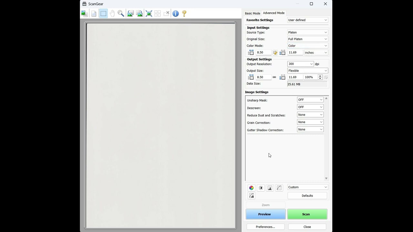Click the Defaults button
413x232 pixels.
pyautogui.click(x=307, y=196)
